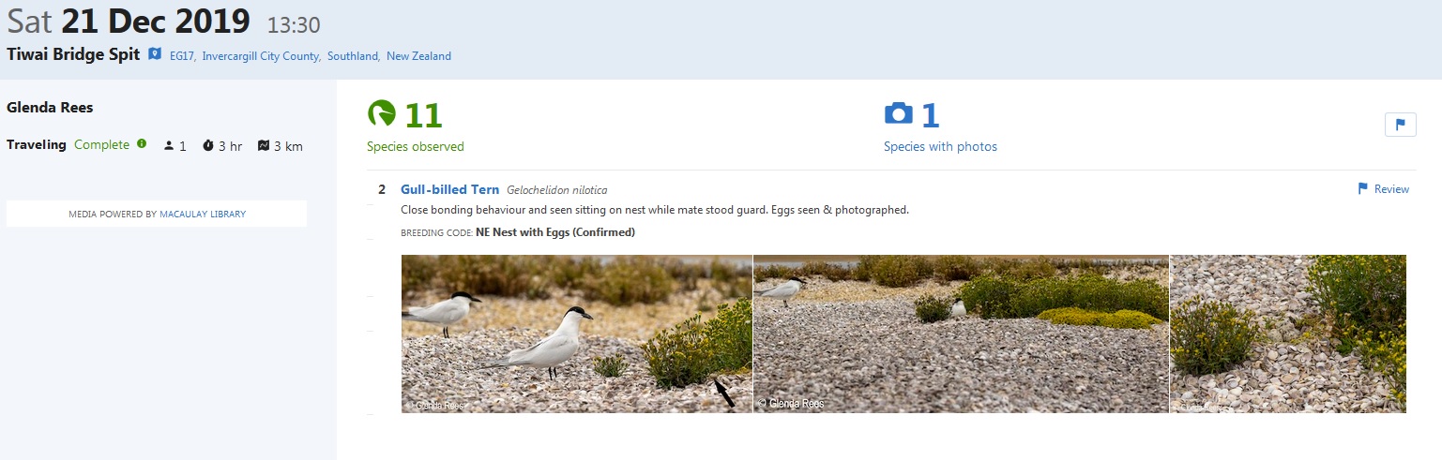
Task: Go to Invercargill City County link
Action: [261, 56]
